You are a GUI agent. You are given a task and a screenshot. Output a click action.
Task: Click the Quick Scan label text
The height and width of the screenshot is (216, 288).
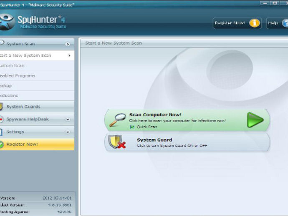pos(147,127)
